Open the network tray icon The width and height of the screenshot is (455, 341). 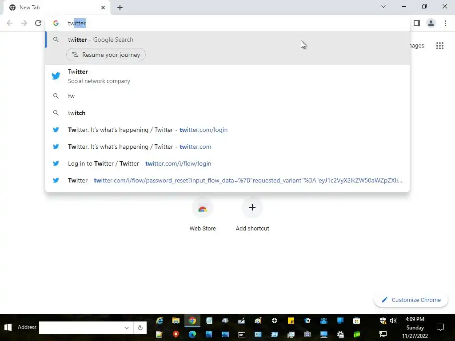pyautogui.click(x=383, y=334)
